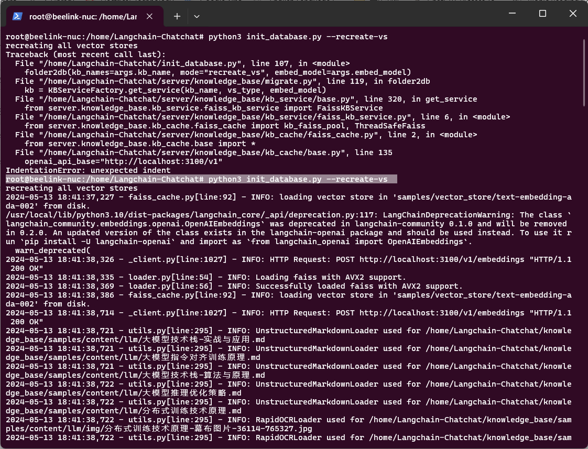Click the PowerShell icon in the tab
Image resolution: width=588 pixels, height=449 pixels.
(17, 16)
